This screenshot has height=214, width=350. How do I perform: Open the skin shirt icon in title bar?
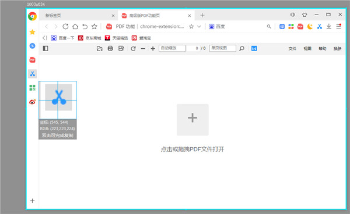tap(304, 15)
